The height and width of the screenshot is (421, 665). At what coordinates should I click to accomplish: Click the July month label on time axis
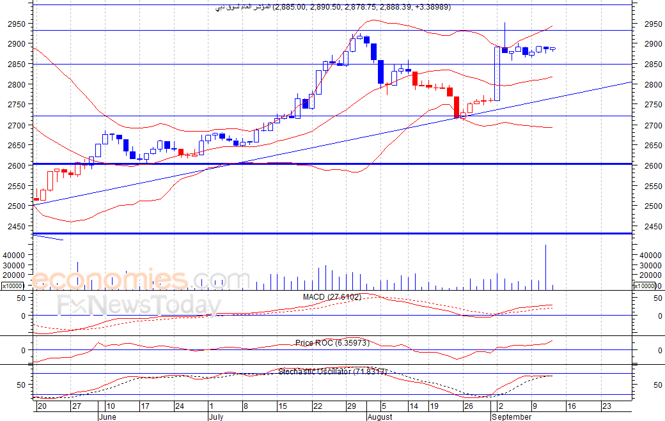pyautogui.click(x=216, y=417)
